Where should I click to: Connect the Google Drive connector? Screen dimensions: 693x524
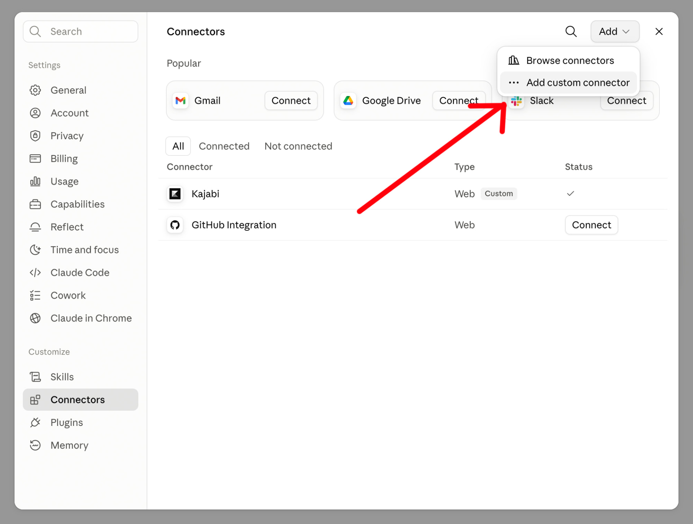(x=459, y=101)
